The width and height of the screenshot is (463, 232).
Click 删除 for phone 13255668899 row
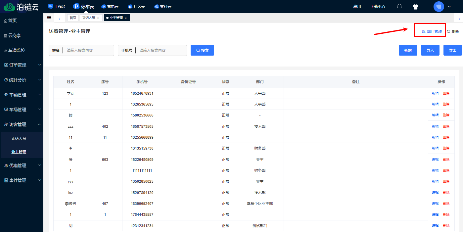click(x=446, y=137)
